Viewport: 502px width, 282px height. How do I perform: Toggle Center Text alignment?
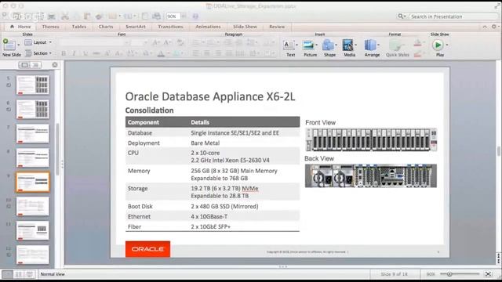pyautogui.click(x=207, y=53)
